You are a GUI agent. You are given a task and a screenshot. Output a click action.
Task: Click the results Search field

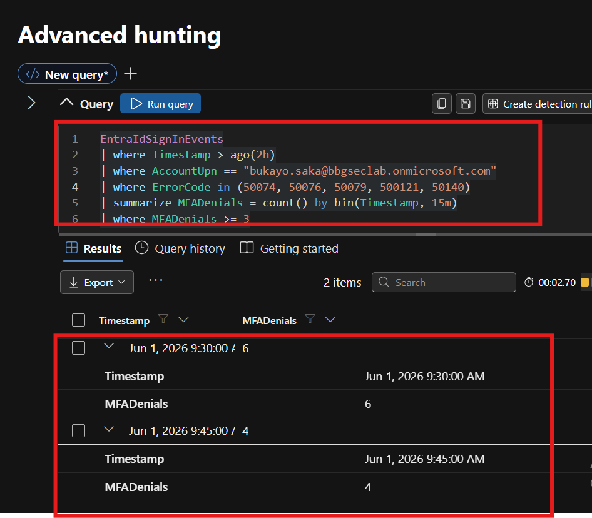tap(444, 282)
